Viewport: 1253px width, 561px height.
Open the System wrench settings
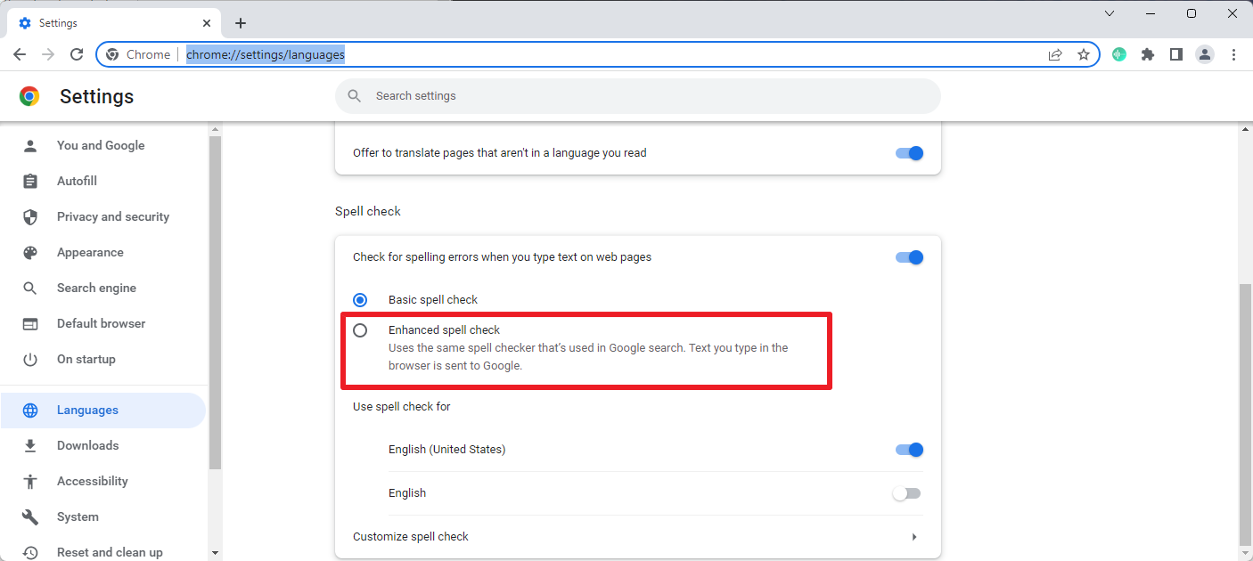pos(31,516)
